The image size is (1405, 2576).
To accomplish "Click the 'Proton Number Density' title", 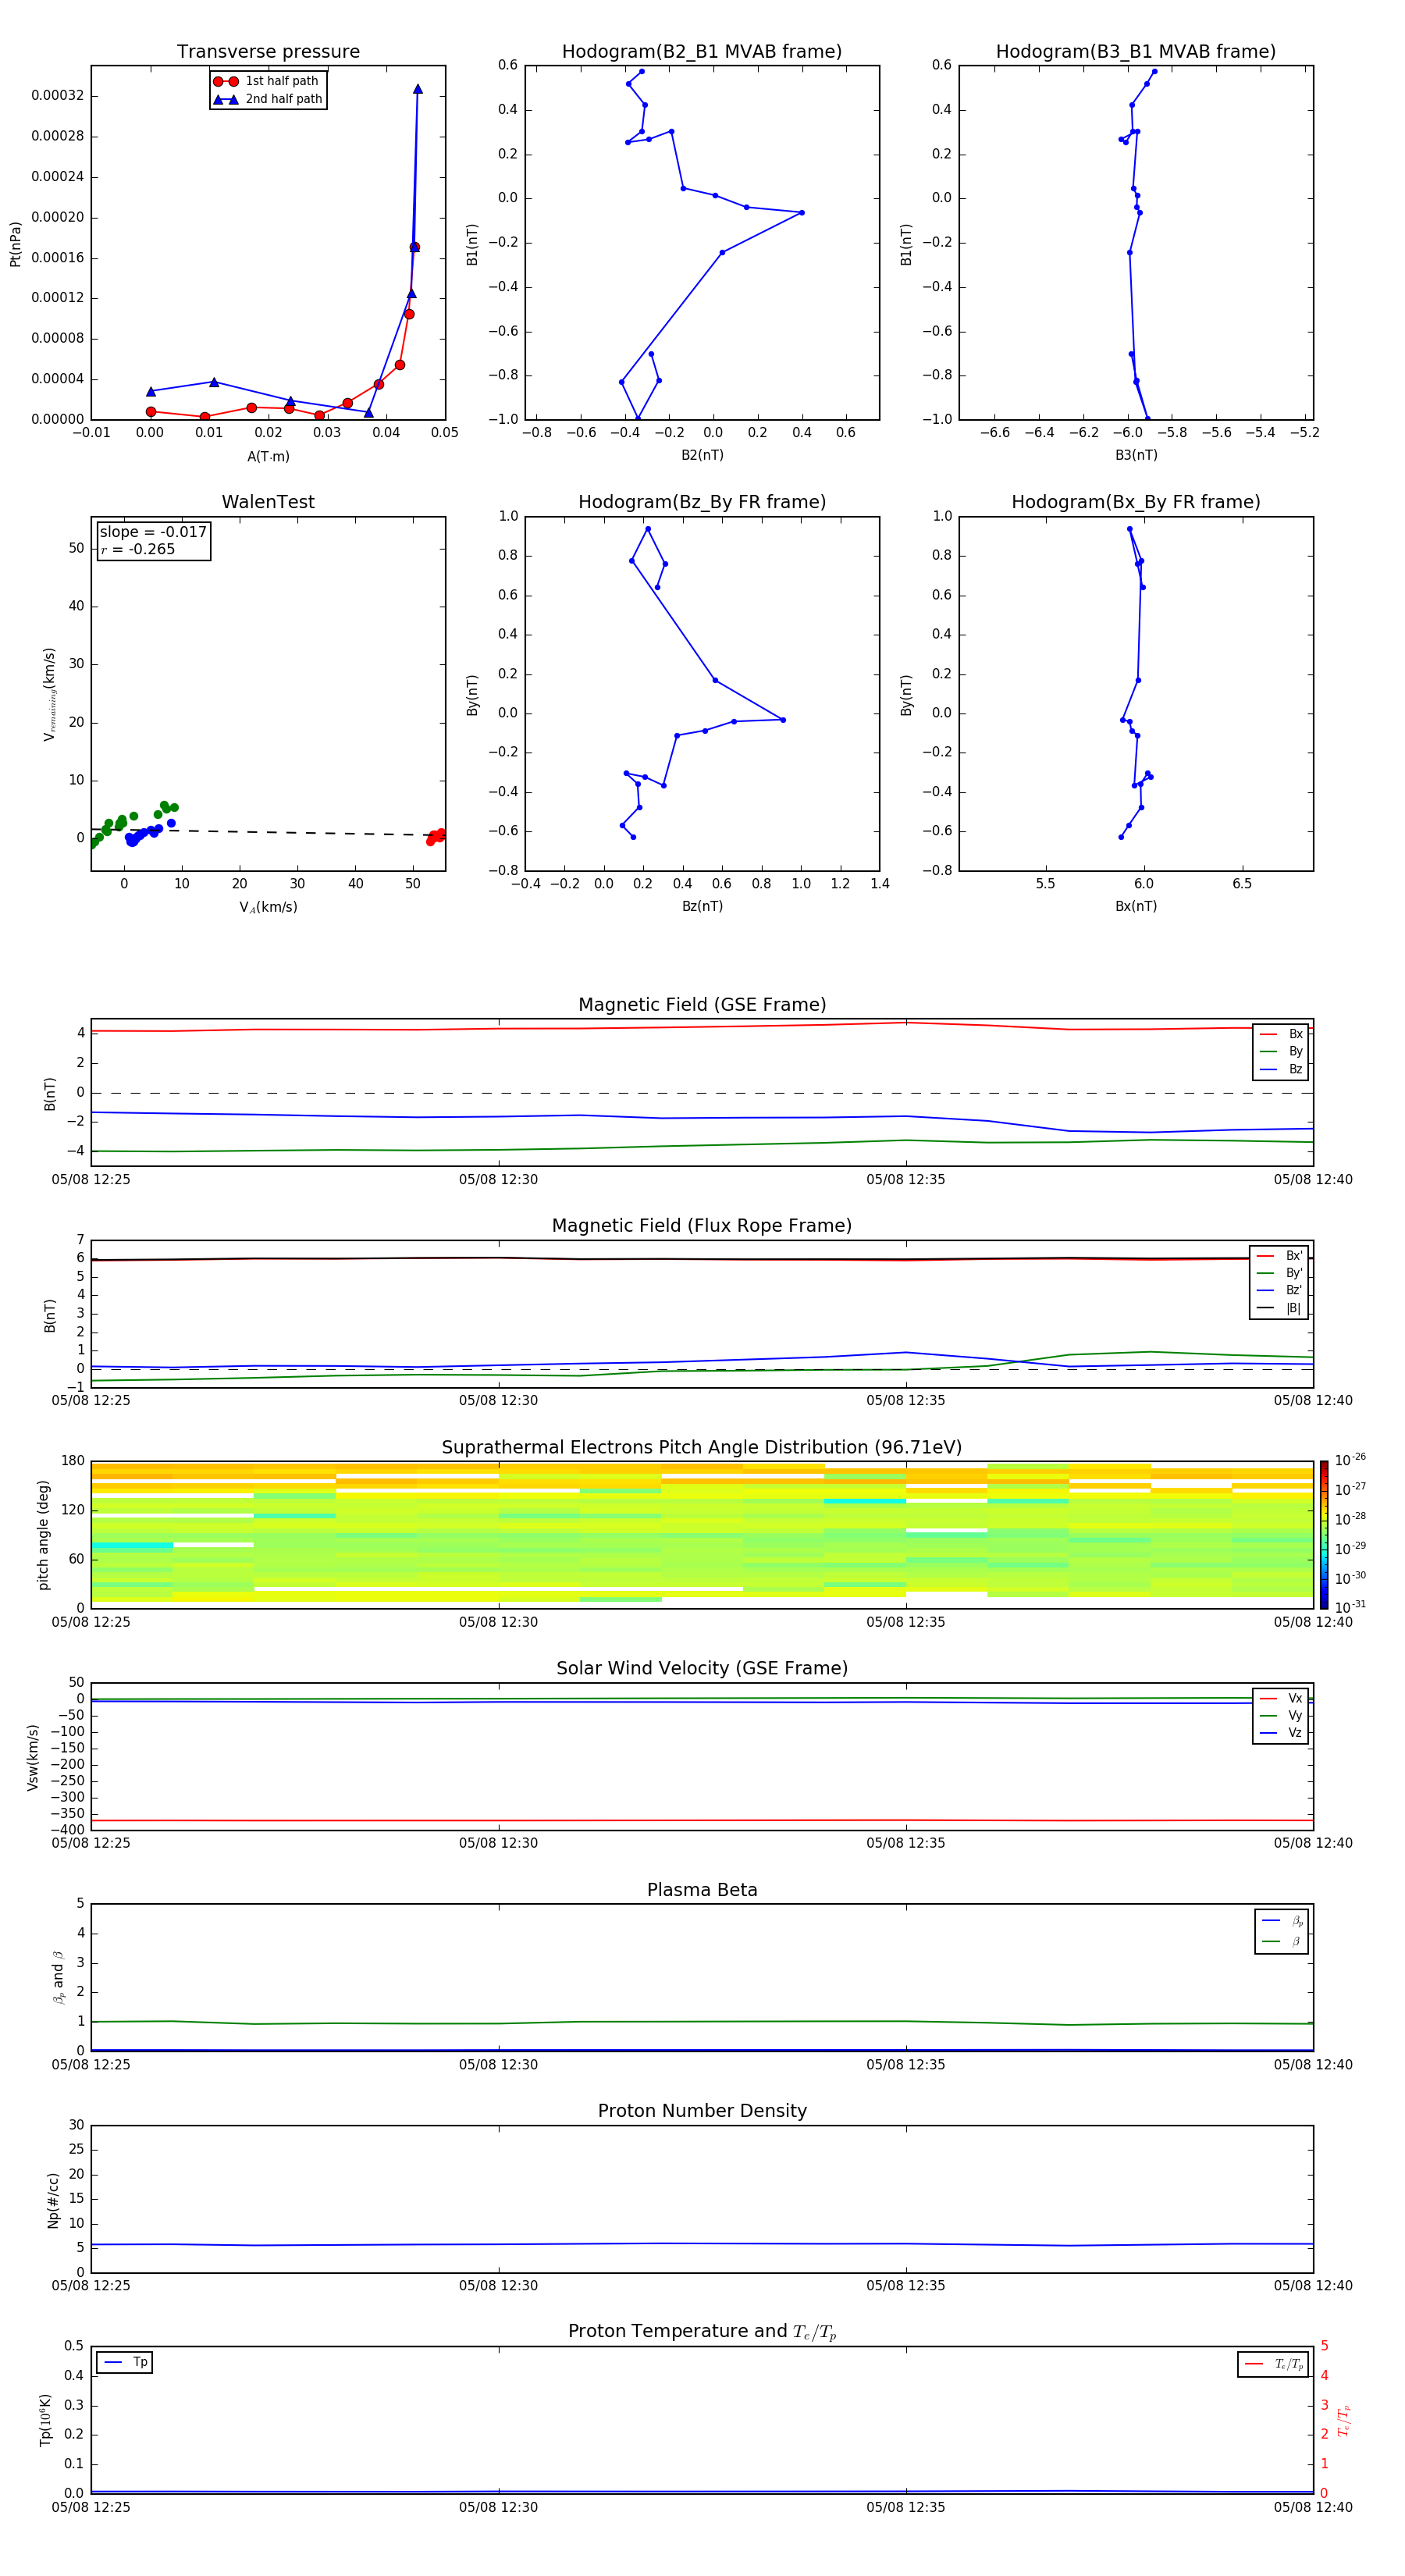I will (x=702, y=2111).
